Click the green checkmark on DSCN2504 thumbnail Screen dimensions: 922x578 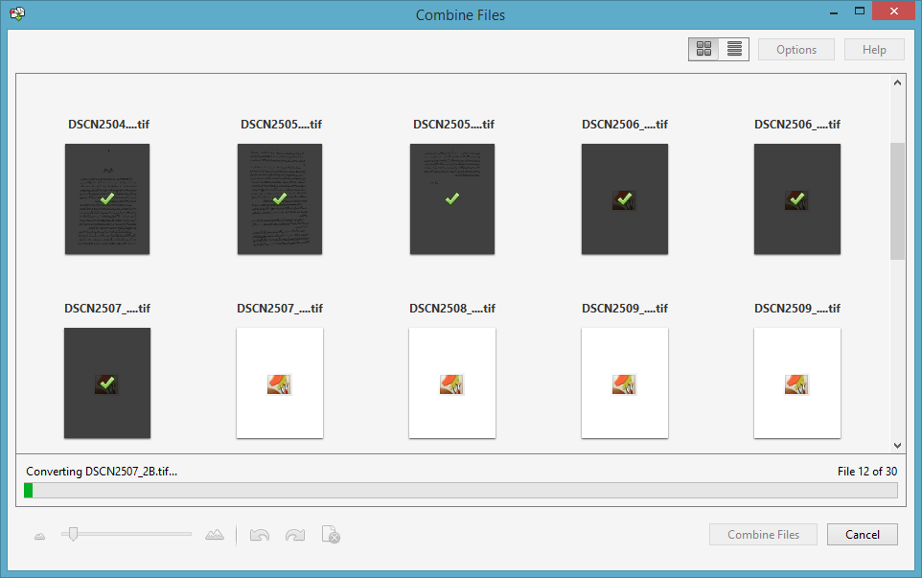click(x=106, y=198)
